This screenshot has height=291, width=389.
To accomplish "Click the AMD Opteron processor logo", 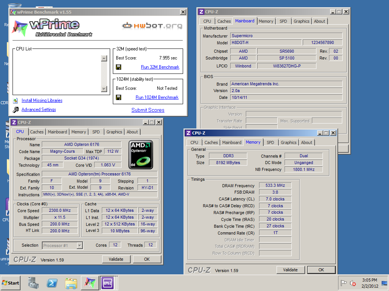I will (x=141, y=155).
